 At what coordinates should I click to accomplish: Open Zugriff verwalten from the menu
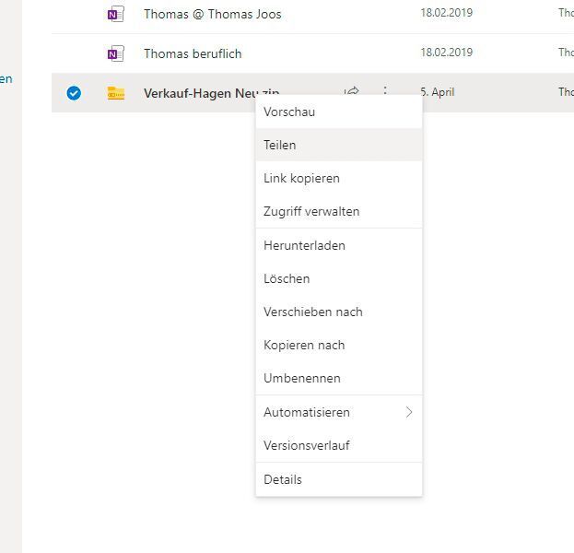[x=311, y=211]
